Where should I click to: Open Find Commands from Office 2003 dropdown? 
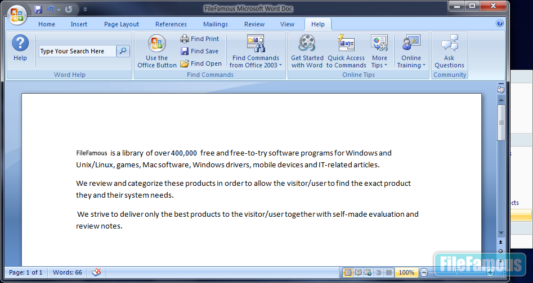pyautogui.click(x=256, y=51)
